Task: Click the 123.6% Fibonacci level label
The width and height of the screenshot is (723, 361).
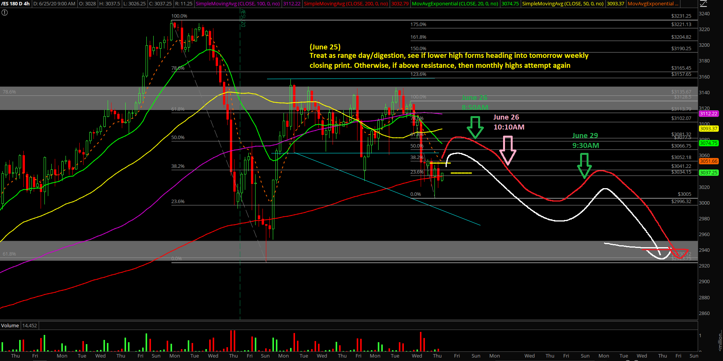Action: [x=418, y=74]
